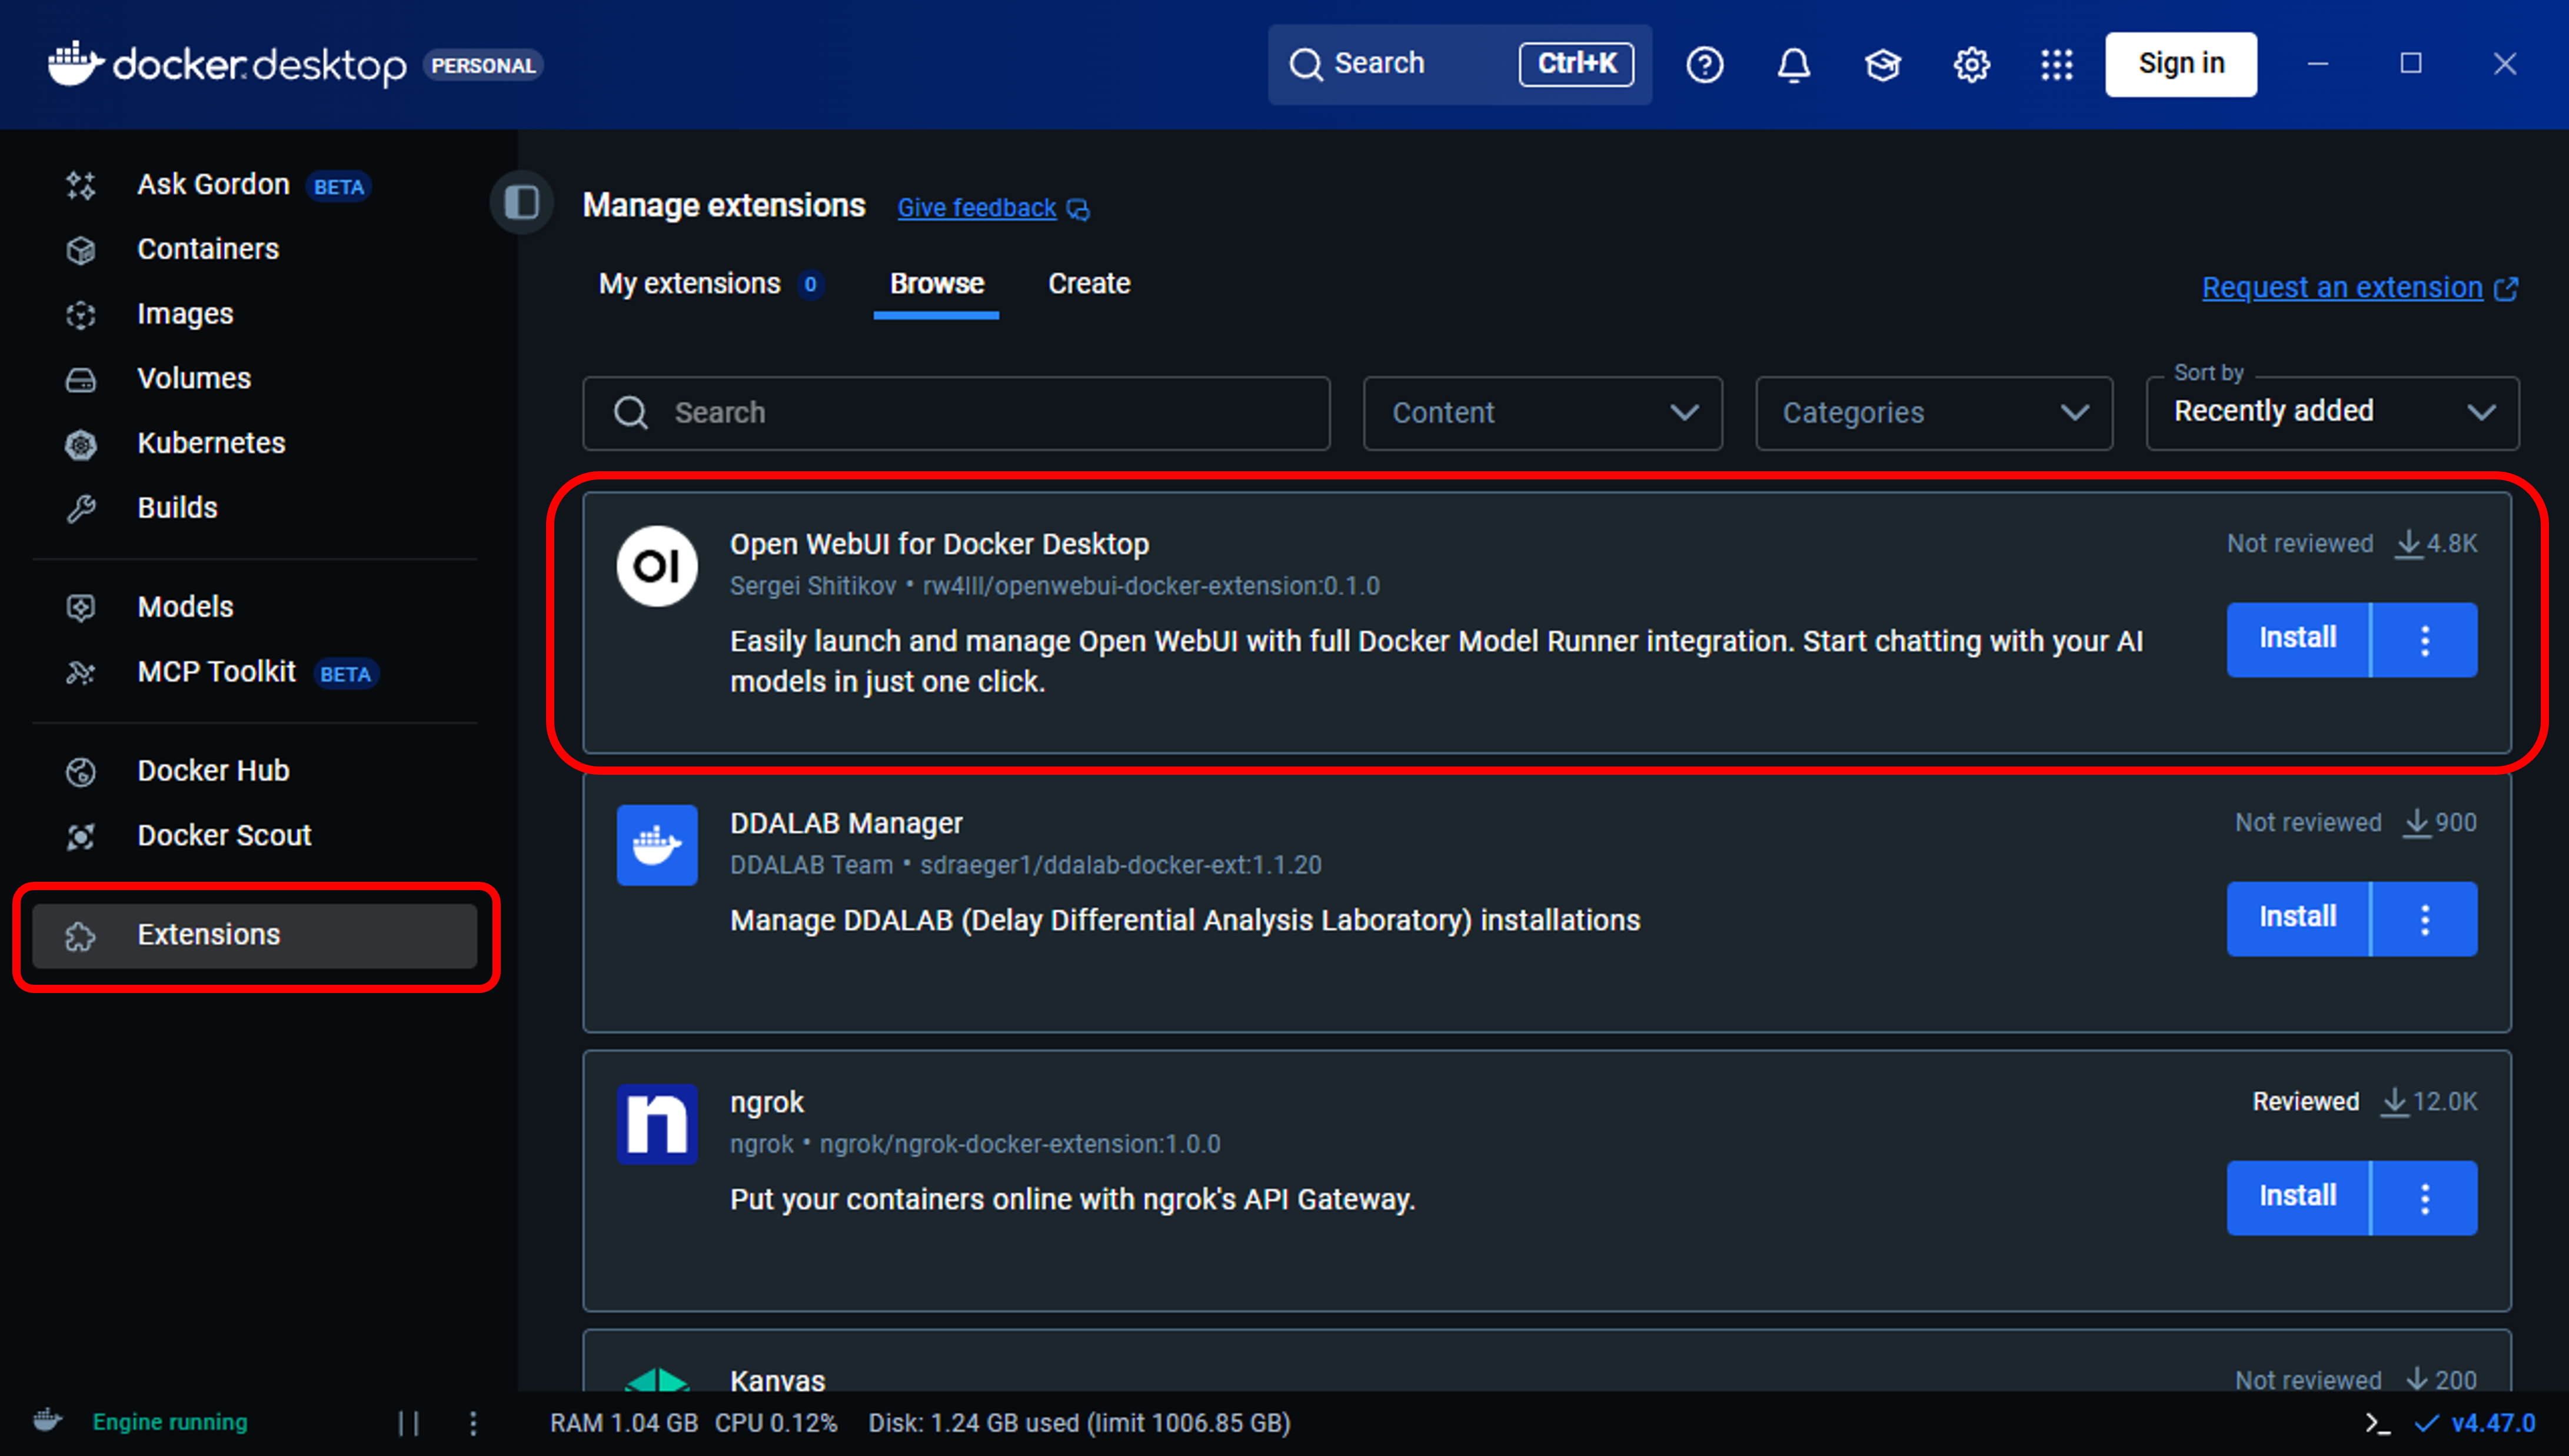This screenshot has height=1456, width=2569.
Task: Click the help question mark icon
Action: click(x=1704, y=65)
